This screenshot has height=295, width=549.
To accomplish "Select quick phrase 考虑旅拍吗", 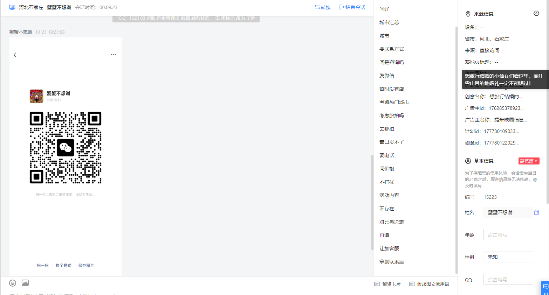I will pyautogui.click(x=392, y=115).
